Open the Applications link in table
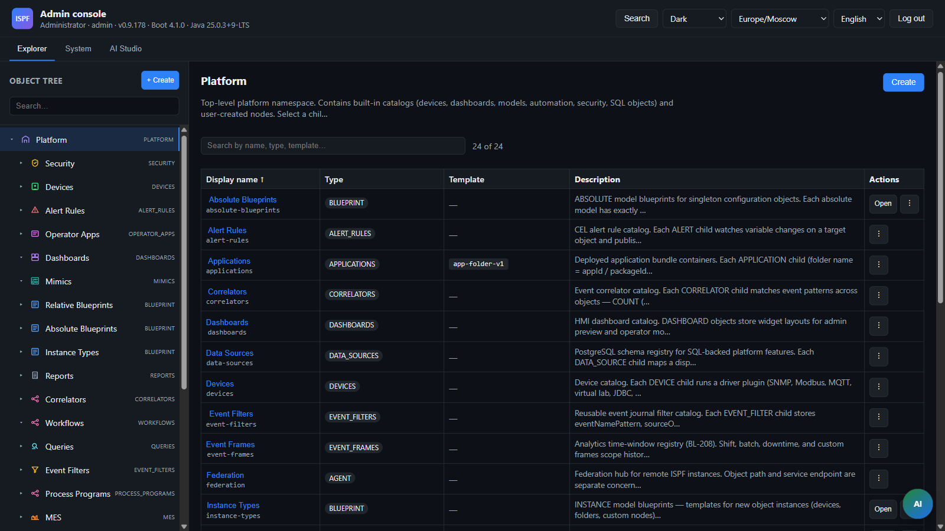945x531 pixels. pos(229,261)
